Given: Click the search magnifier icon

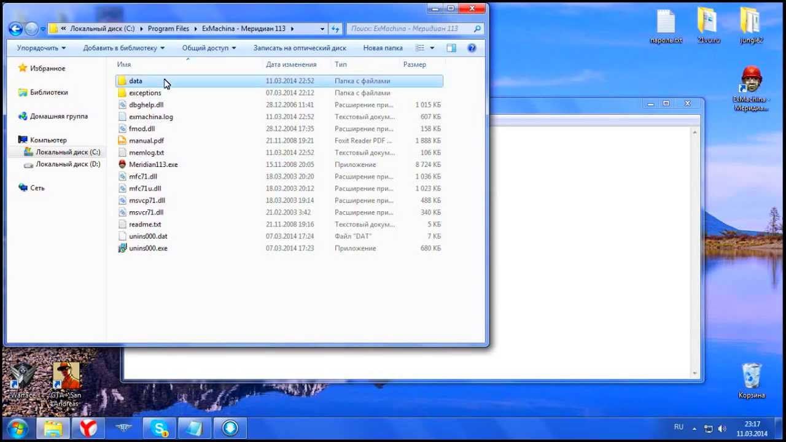Looking at the screenshot, I should point(477,28).
